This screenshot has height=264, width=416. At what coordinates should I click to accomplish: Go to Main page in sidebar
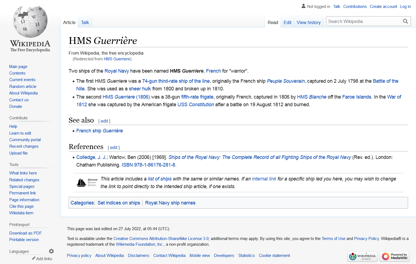click(18, 67)
